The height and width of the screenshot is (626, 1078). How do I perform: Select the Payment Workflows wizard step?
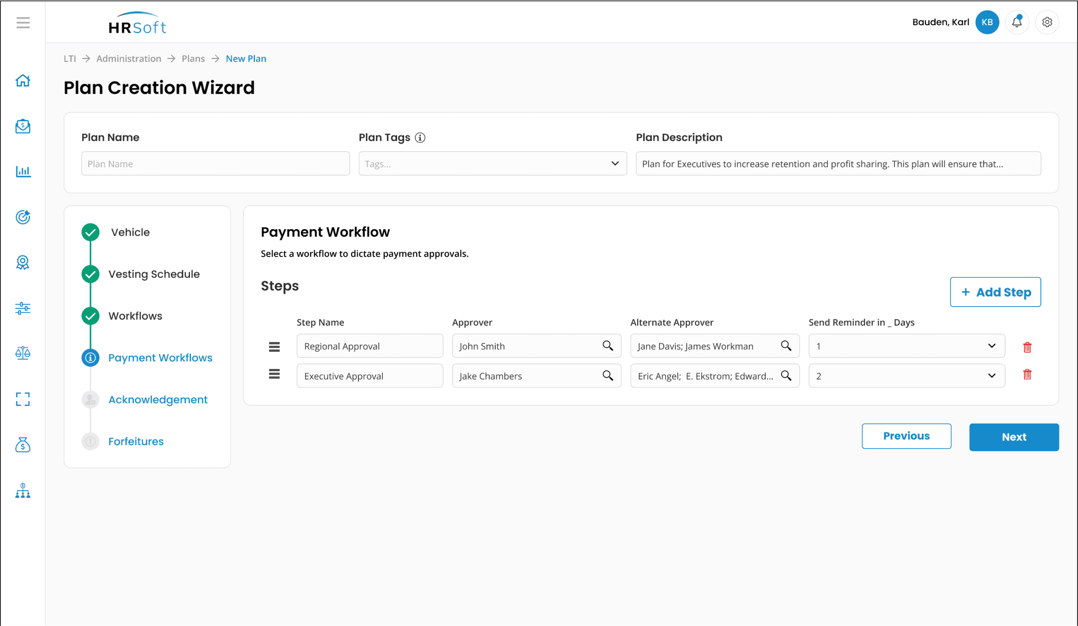pyautogui.click(x=160, y=358)
